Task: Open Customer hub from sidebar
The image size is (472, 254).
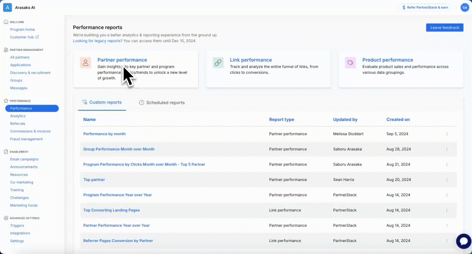Action: (22, 37)
